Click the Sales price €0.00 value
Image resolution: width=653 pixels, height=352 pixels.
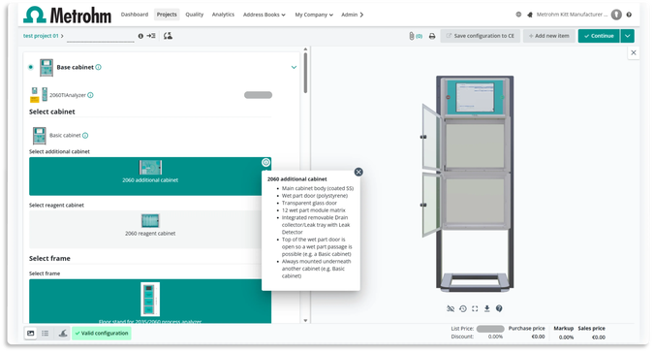click(x=599, y=337)
